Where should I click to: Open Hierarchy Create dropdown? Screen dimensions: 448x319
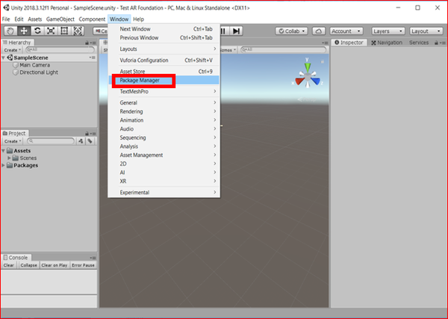12,50
